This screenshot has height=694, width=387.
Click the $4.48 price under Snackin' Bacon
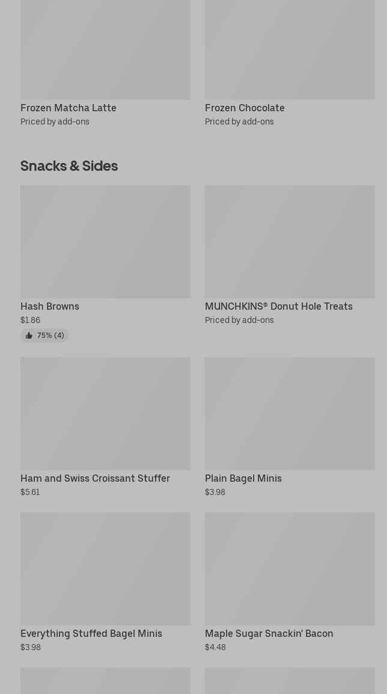(x=215, y=647)
